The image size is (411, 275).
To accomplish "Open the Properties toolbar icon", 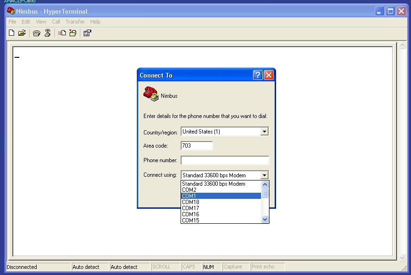I will [87, 33].
